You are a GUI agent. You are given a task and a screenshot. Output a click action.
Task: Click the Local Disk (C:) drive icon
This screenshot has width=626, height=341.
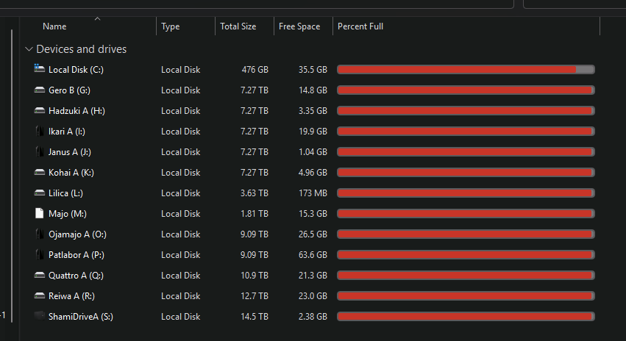pyautogui.click(x=39, y=68)
